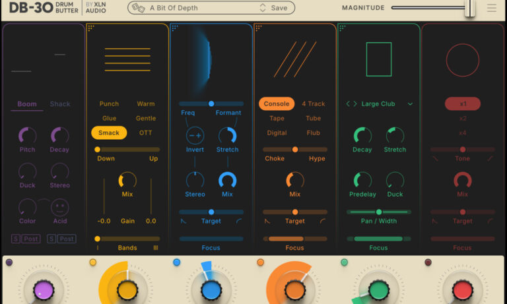
Task: Click low-end target icon in orange module
Action: click(267, 221)
